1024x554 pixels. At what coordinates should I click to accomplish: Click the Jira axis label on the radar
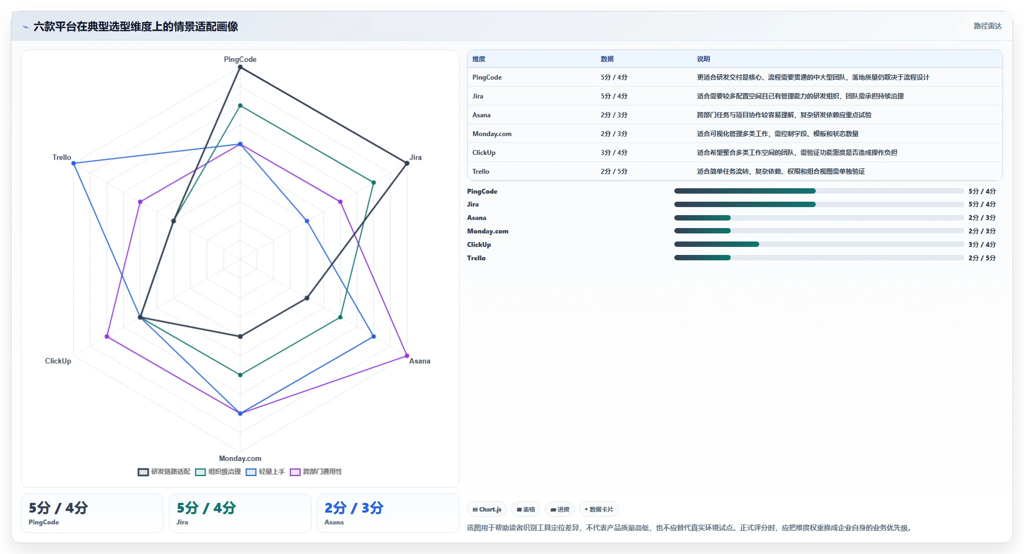[x=415, y=157]
